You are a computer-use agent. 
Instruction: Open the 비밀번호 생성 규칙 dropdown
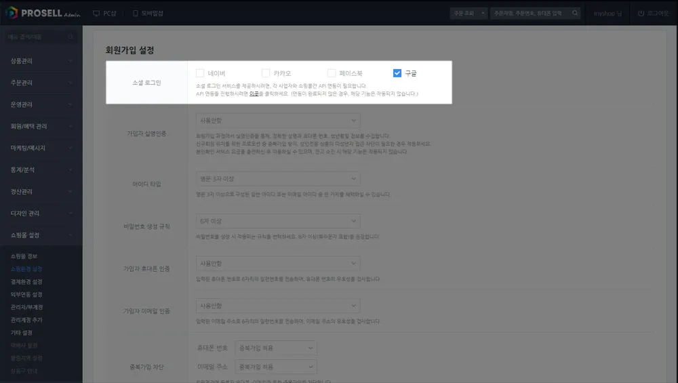coord(277,222)
